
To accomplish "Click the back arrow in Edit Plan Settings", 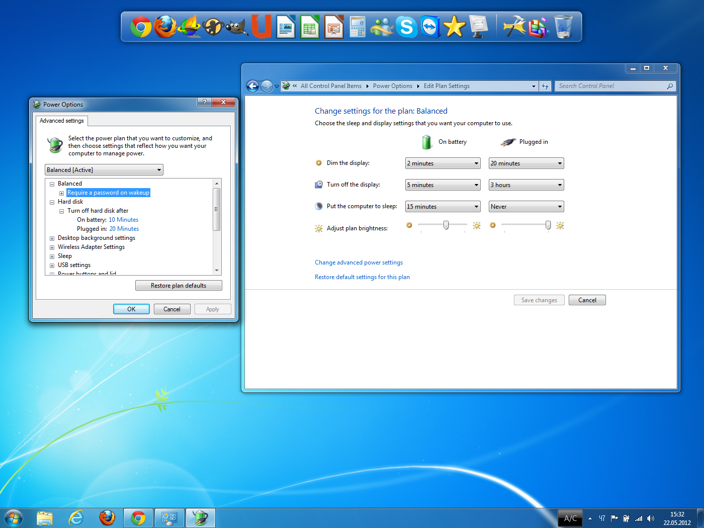I will pos(252,86).
